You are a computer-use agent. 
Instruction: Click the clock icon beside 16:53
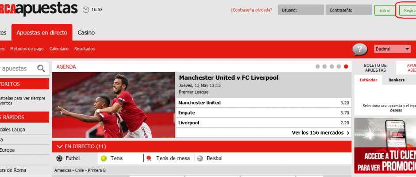(86, 10)
